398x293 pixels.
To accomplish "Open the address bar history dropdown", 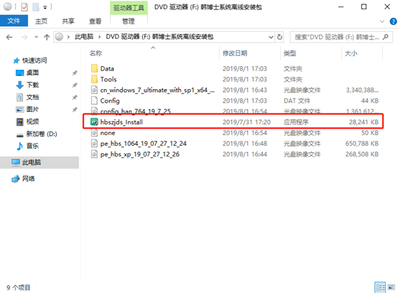I will click(x=271, y=37).
